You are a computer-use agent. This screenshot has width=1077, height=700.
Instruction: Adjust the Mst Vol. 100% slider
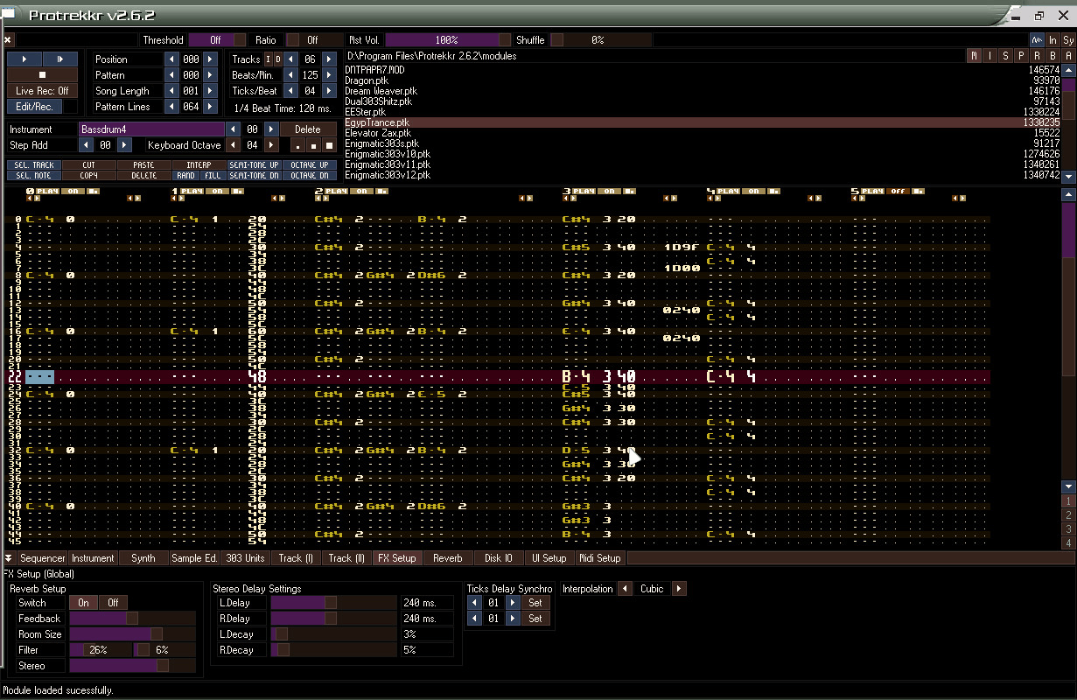coord(448,40)
